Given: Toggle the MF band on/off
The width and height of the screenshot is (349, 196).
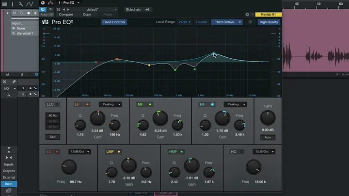Looking at the screenshot, I should (x=144, y=104).
